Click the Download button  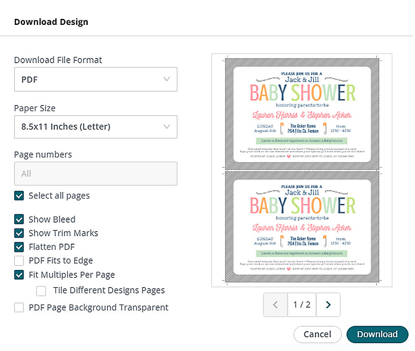(x=377, y=334)
